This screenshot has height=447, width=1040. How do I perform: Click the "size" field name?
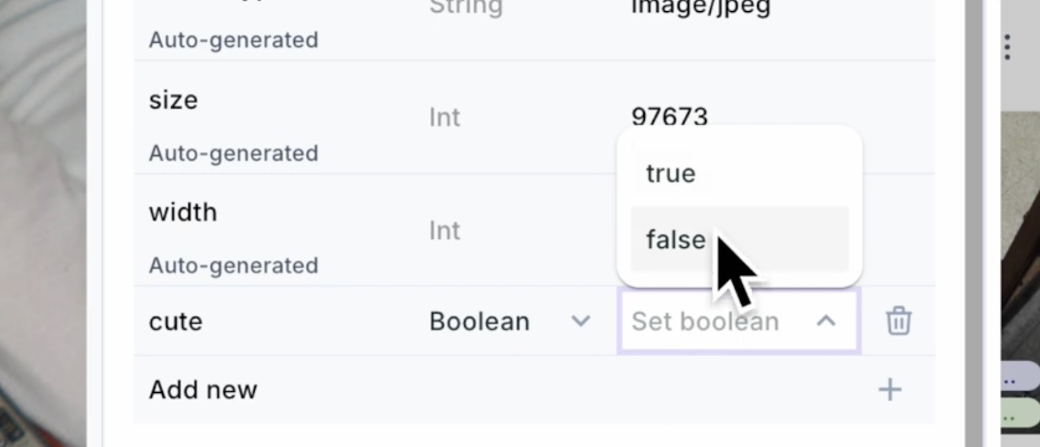pos(173,100)
